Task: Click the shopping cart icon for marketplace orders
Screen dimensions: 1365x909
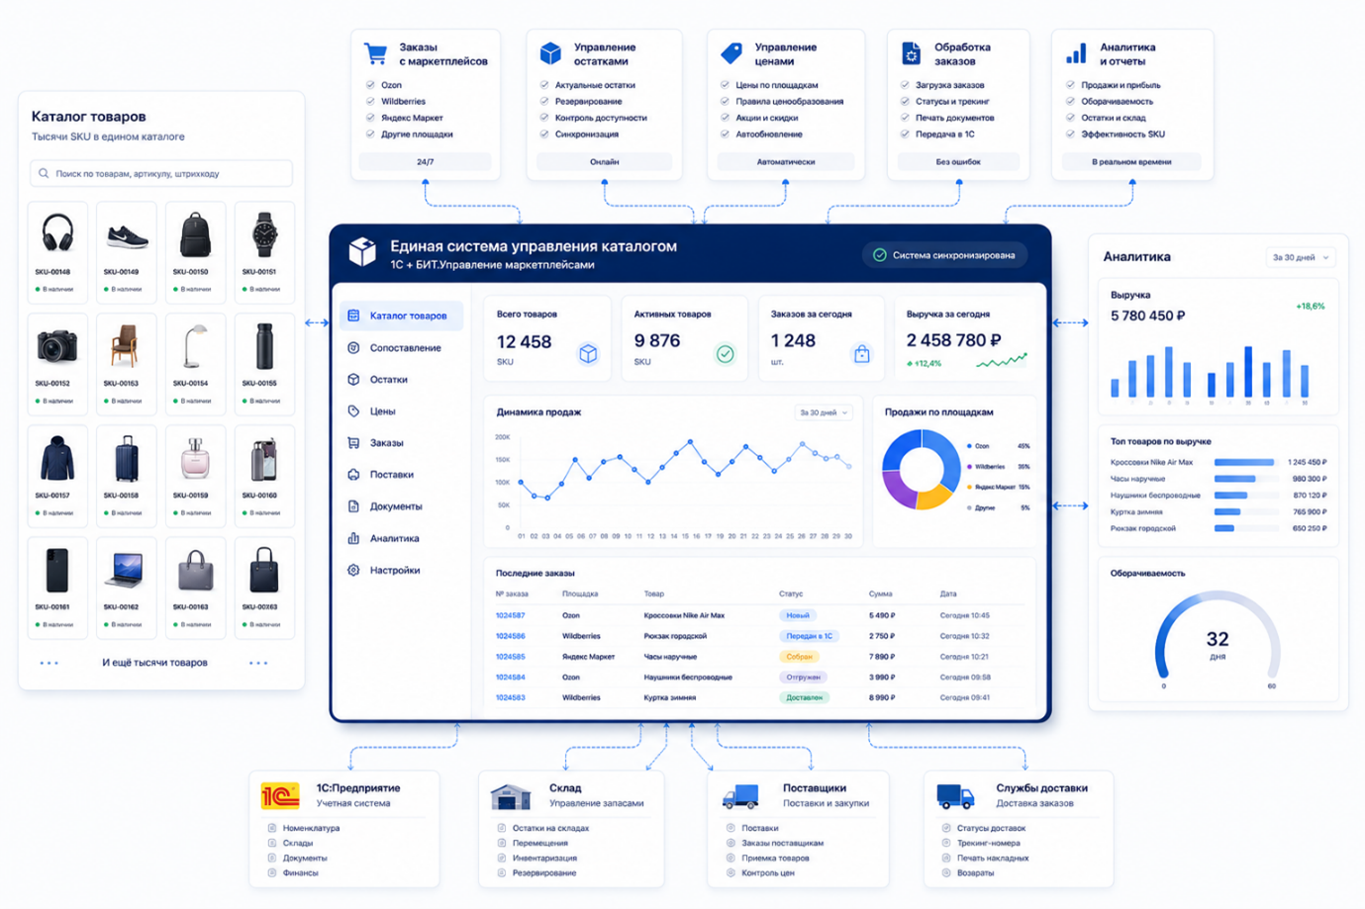Action: 375,53
